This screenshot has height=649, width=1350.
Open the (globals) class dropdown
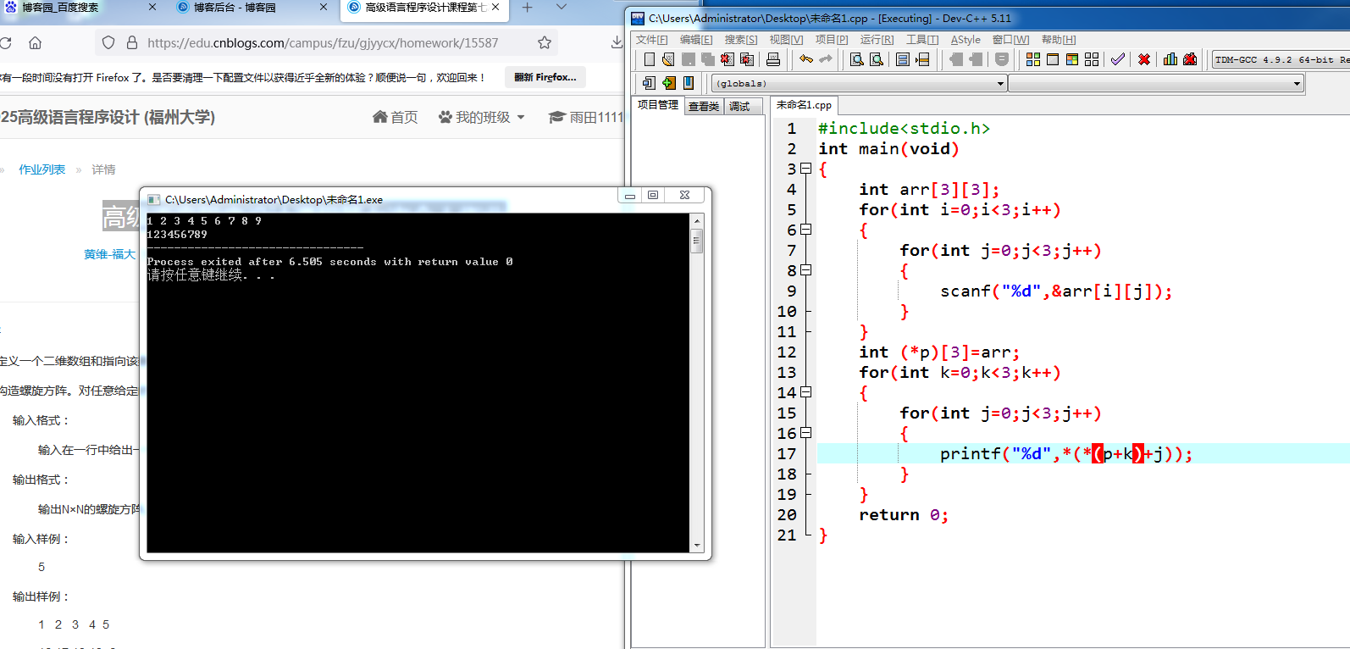point(860,83)
